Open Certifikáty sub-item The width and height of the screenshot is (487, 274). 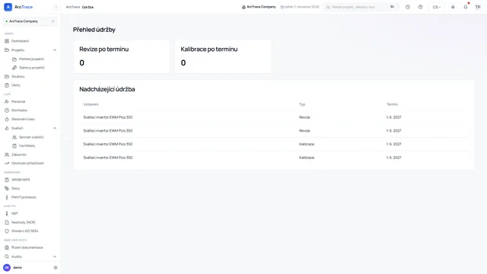click(x=27, y=145)
